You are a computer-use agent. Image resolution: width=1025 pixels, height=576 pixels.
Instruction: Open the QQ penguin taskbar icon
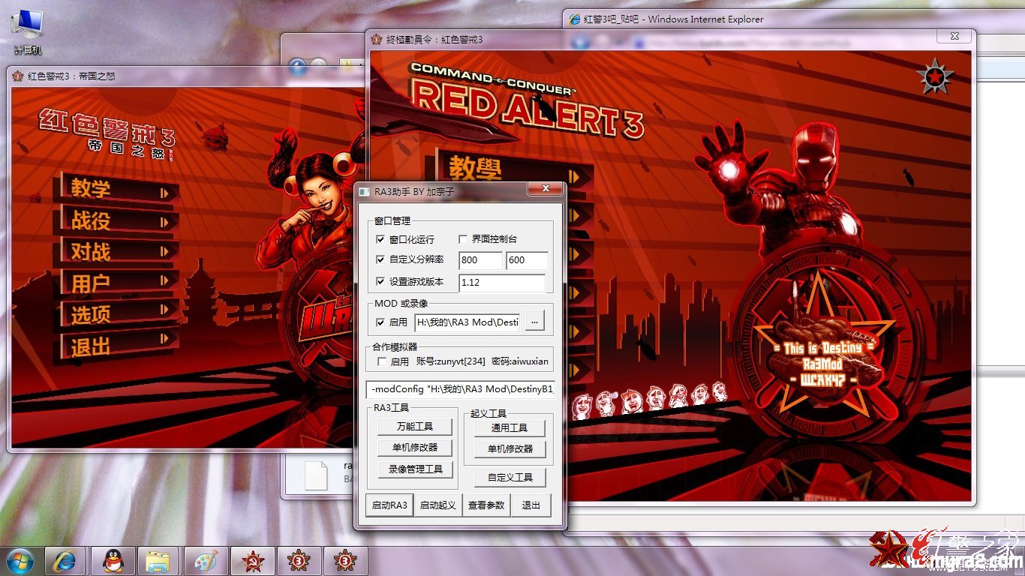[113, 561]
